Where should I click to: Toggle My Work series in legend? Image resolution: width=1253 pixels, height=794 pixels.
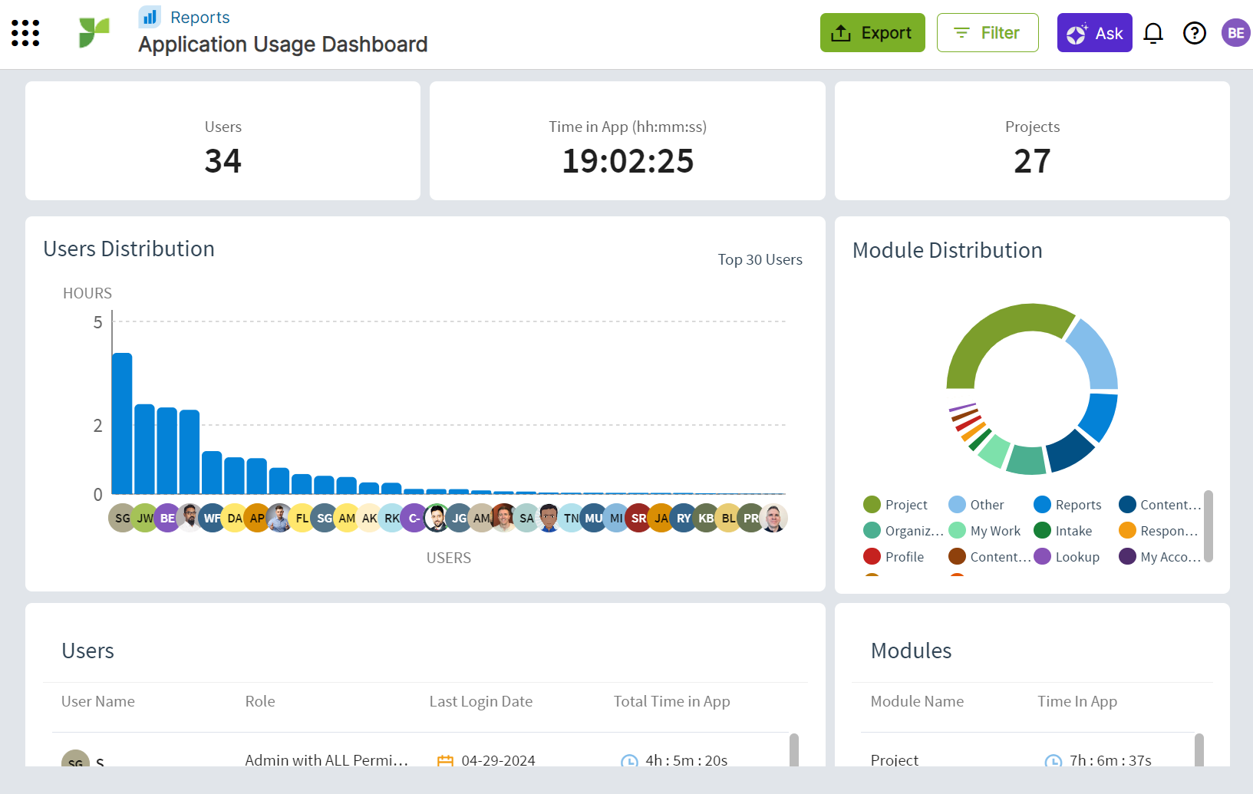click(x=985, y=531)
